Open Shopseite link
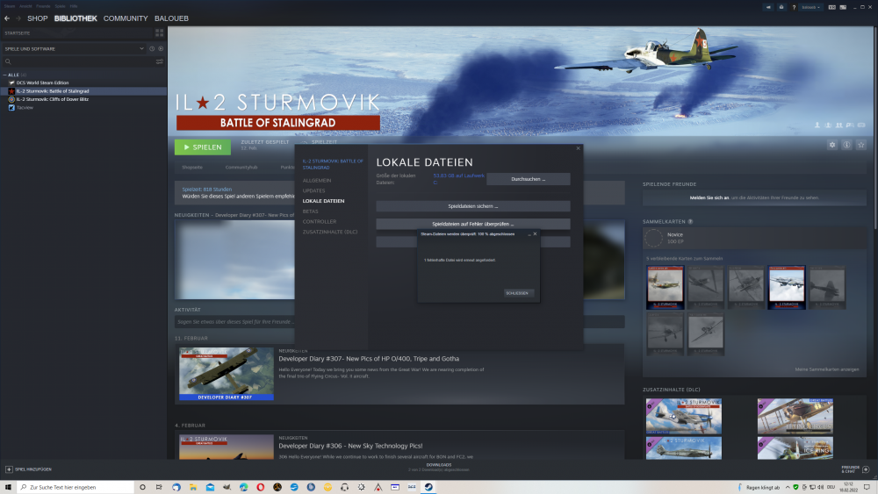 tap(192, 168)
